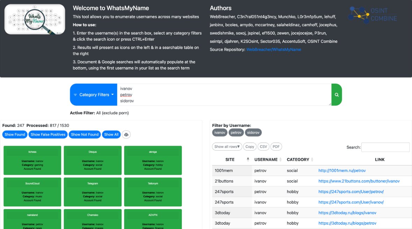The height and width of the screenshot is (229, 412).
Task: Click the 21buttons site cell
Action: [232, 181]
